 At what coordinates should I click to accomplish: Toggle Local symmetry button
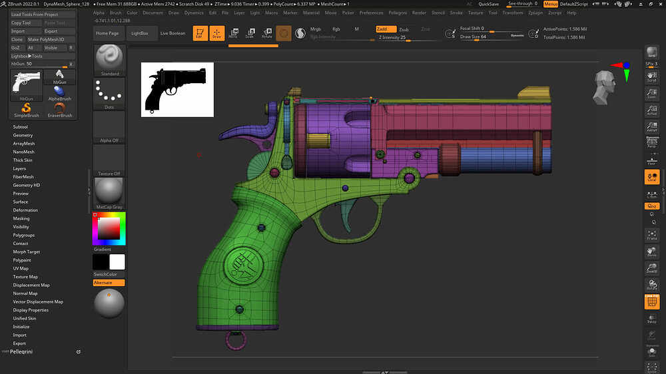[x=651, y=177]
